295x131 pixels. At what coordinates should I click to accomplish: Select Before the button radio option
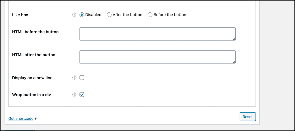pos(150,15)
